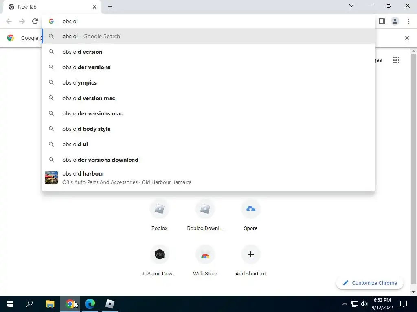Screen dimensions: 417x312
Task: Choose the 'obs old version' suggestion
Action: point(208,52)
